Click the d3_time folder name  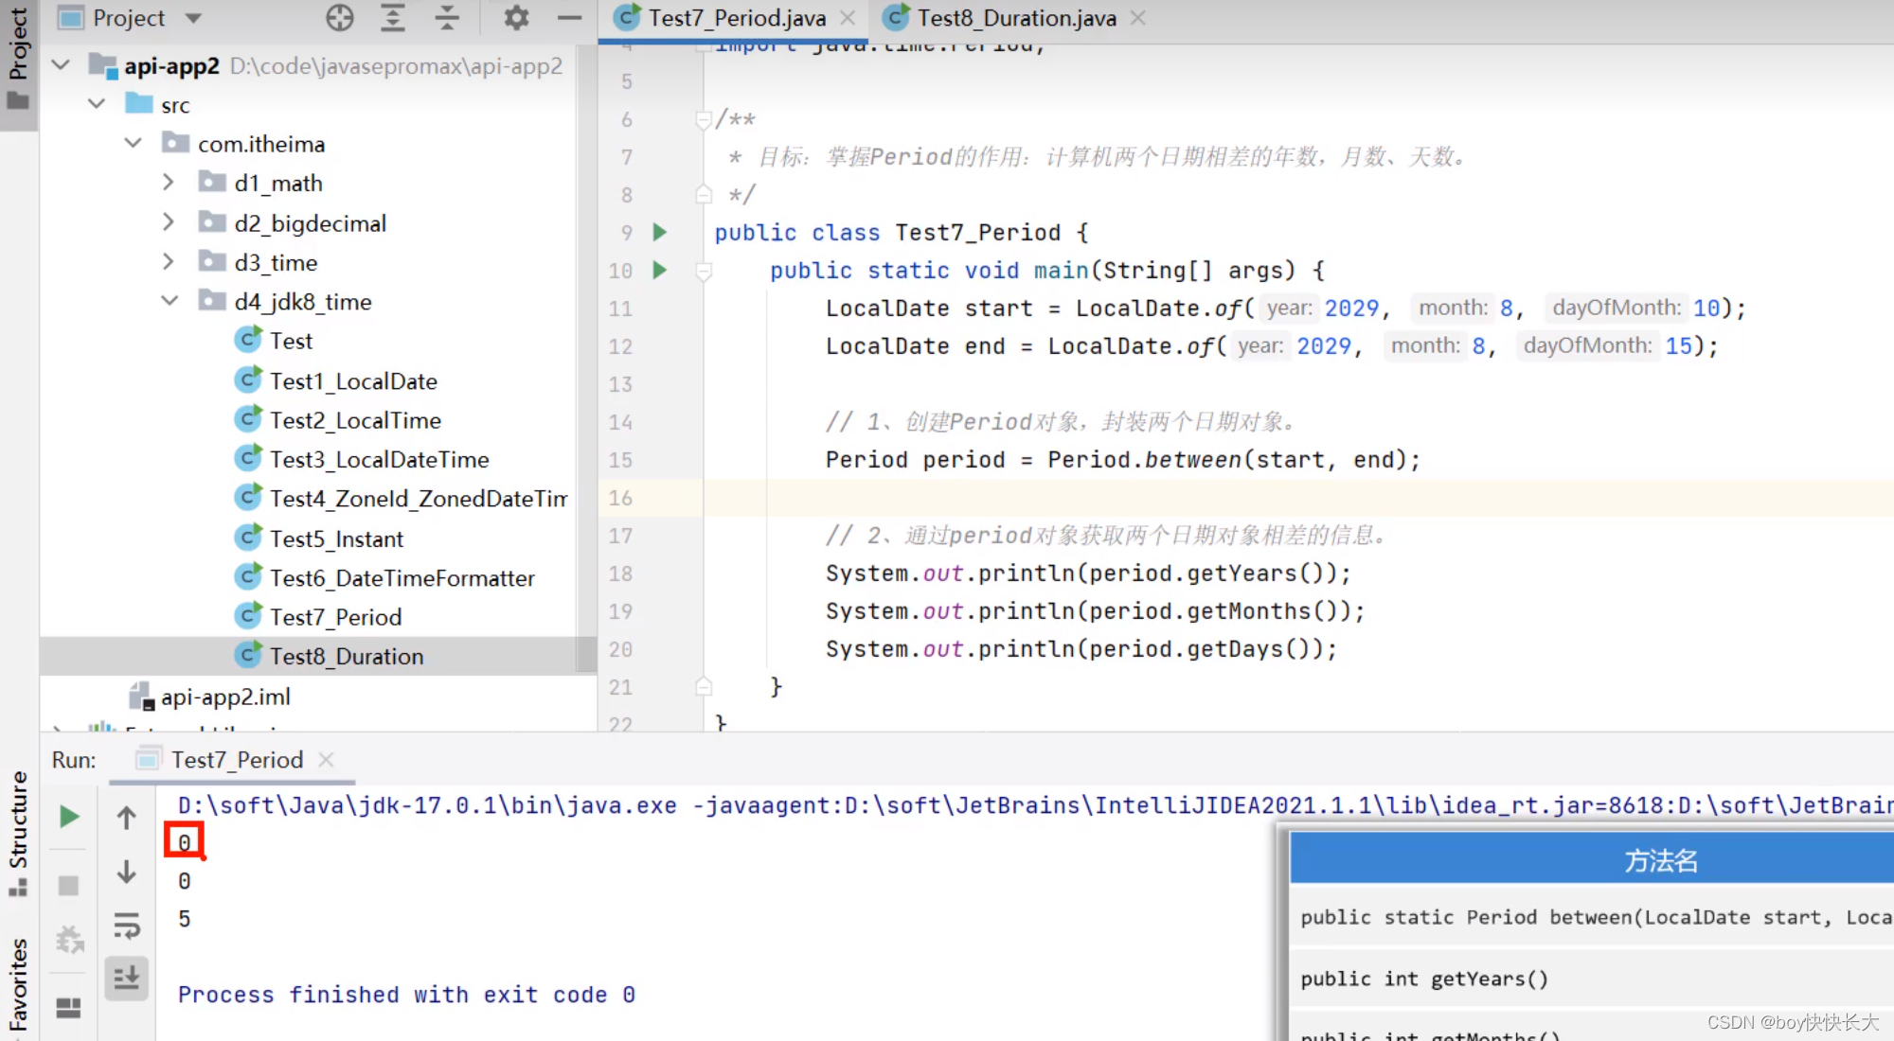[x=276, y=262]
